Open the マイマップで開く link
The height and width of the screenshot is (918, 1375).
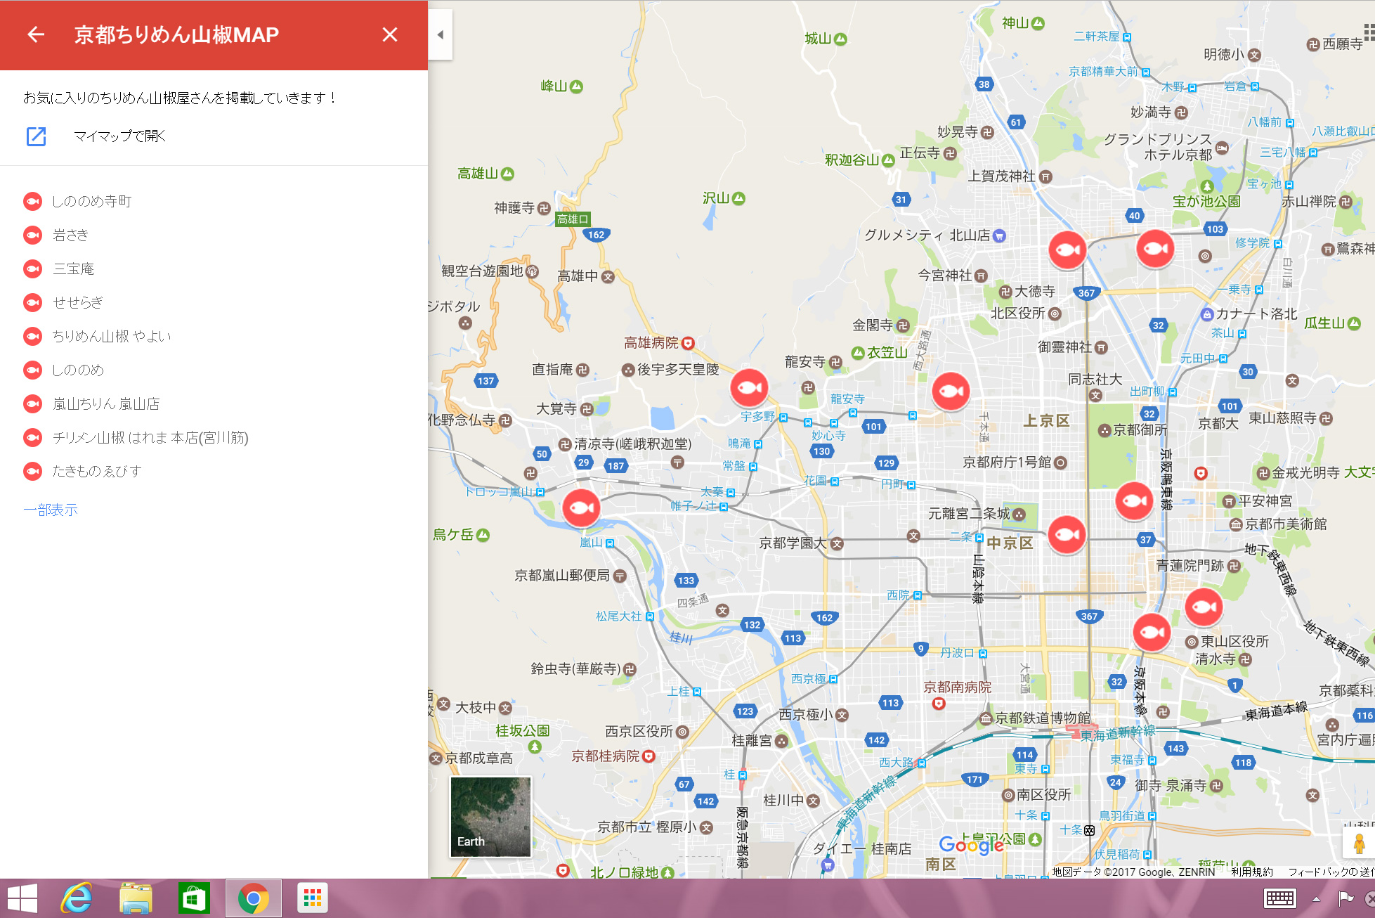tap(119, 136)
